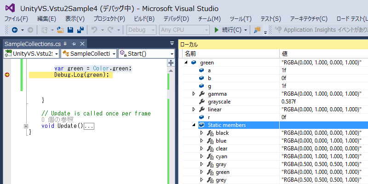Collapse the Static members node
Image resolution: width=368 pixels, height=184 pixels.
194,125
